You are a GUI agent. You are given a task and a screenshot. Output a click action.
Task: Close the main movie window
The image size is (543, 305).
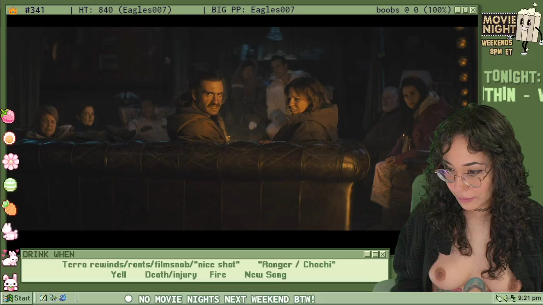click(473, 10)
